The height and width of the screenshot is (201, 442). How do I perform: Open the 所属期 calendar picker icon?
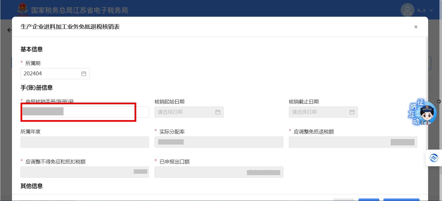click(84, 74)
